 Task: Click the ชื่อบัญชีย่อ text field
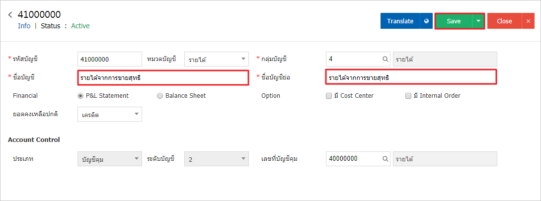(x=411, y=77)
